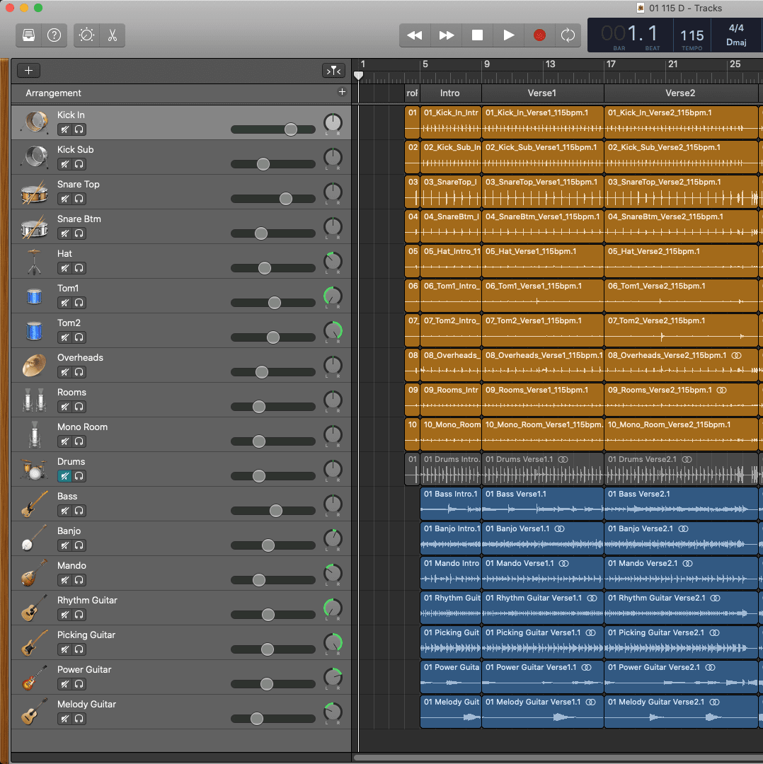Open the tempo 115 display

tap(692, 36)
